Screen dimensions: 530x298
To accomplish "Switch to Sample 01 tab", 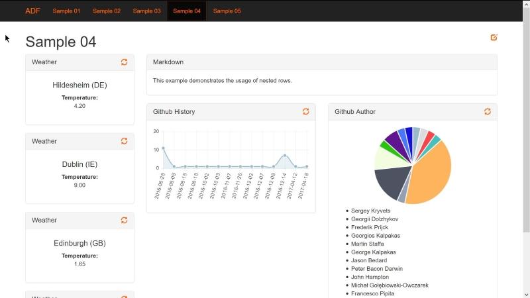I will pyautogui.click(x=66, y=11).
